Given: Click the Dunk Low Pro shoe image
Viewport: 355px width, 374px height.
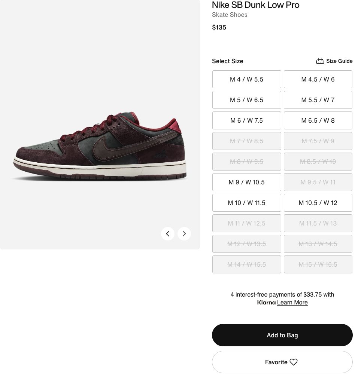Looking at the screenshot, I should pos(100,146).
